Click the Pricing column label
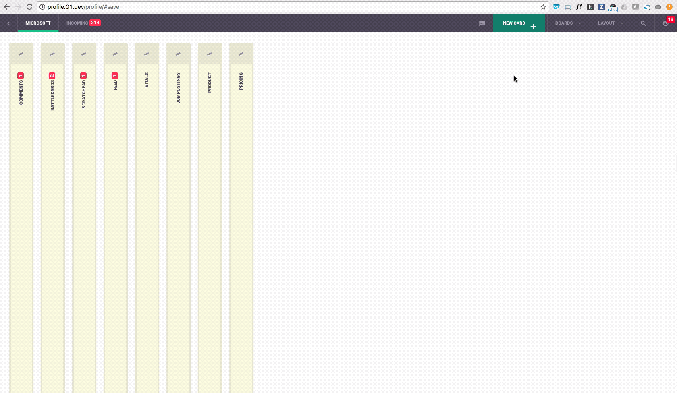Image resolution: width=677 pixels, height=393 pixels. (241, 81)
